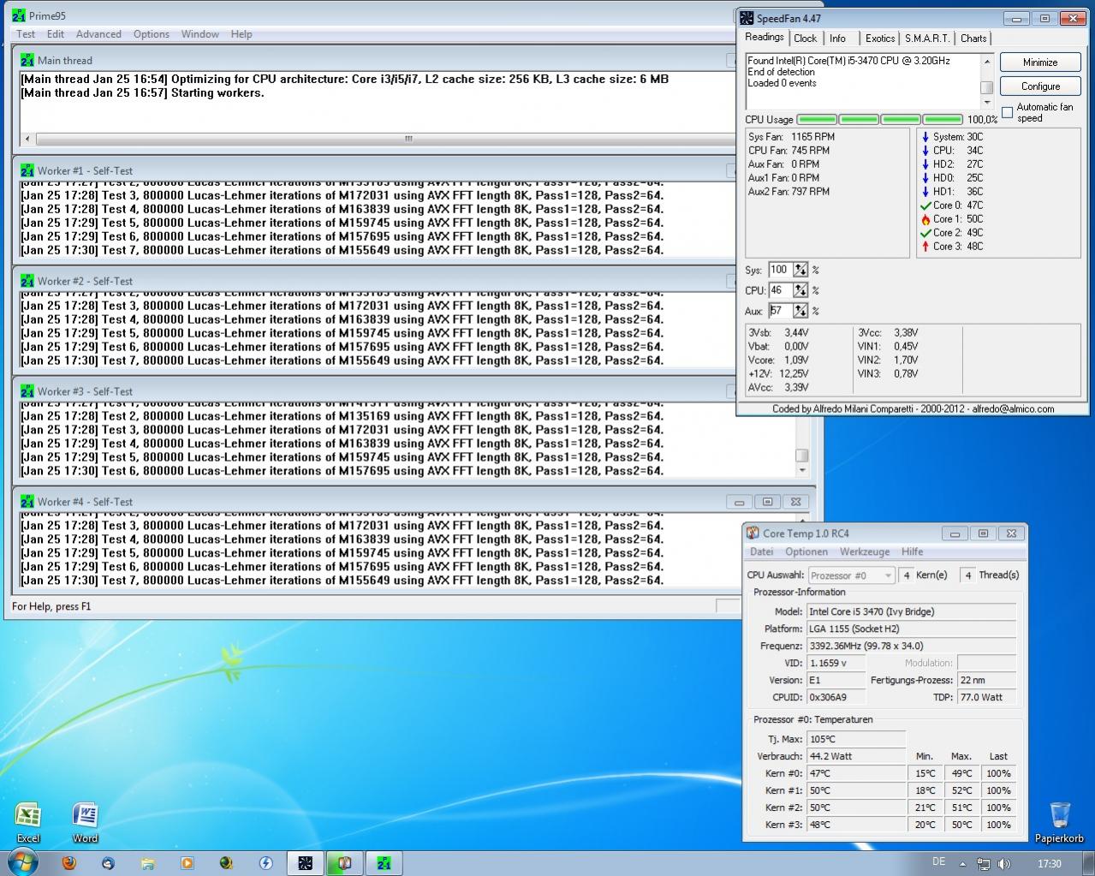
Task: Enable Automatic fan speed checkbox
Action: [x=1007, y=112]
